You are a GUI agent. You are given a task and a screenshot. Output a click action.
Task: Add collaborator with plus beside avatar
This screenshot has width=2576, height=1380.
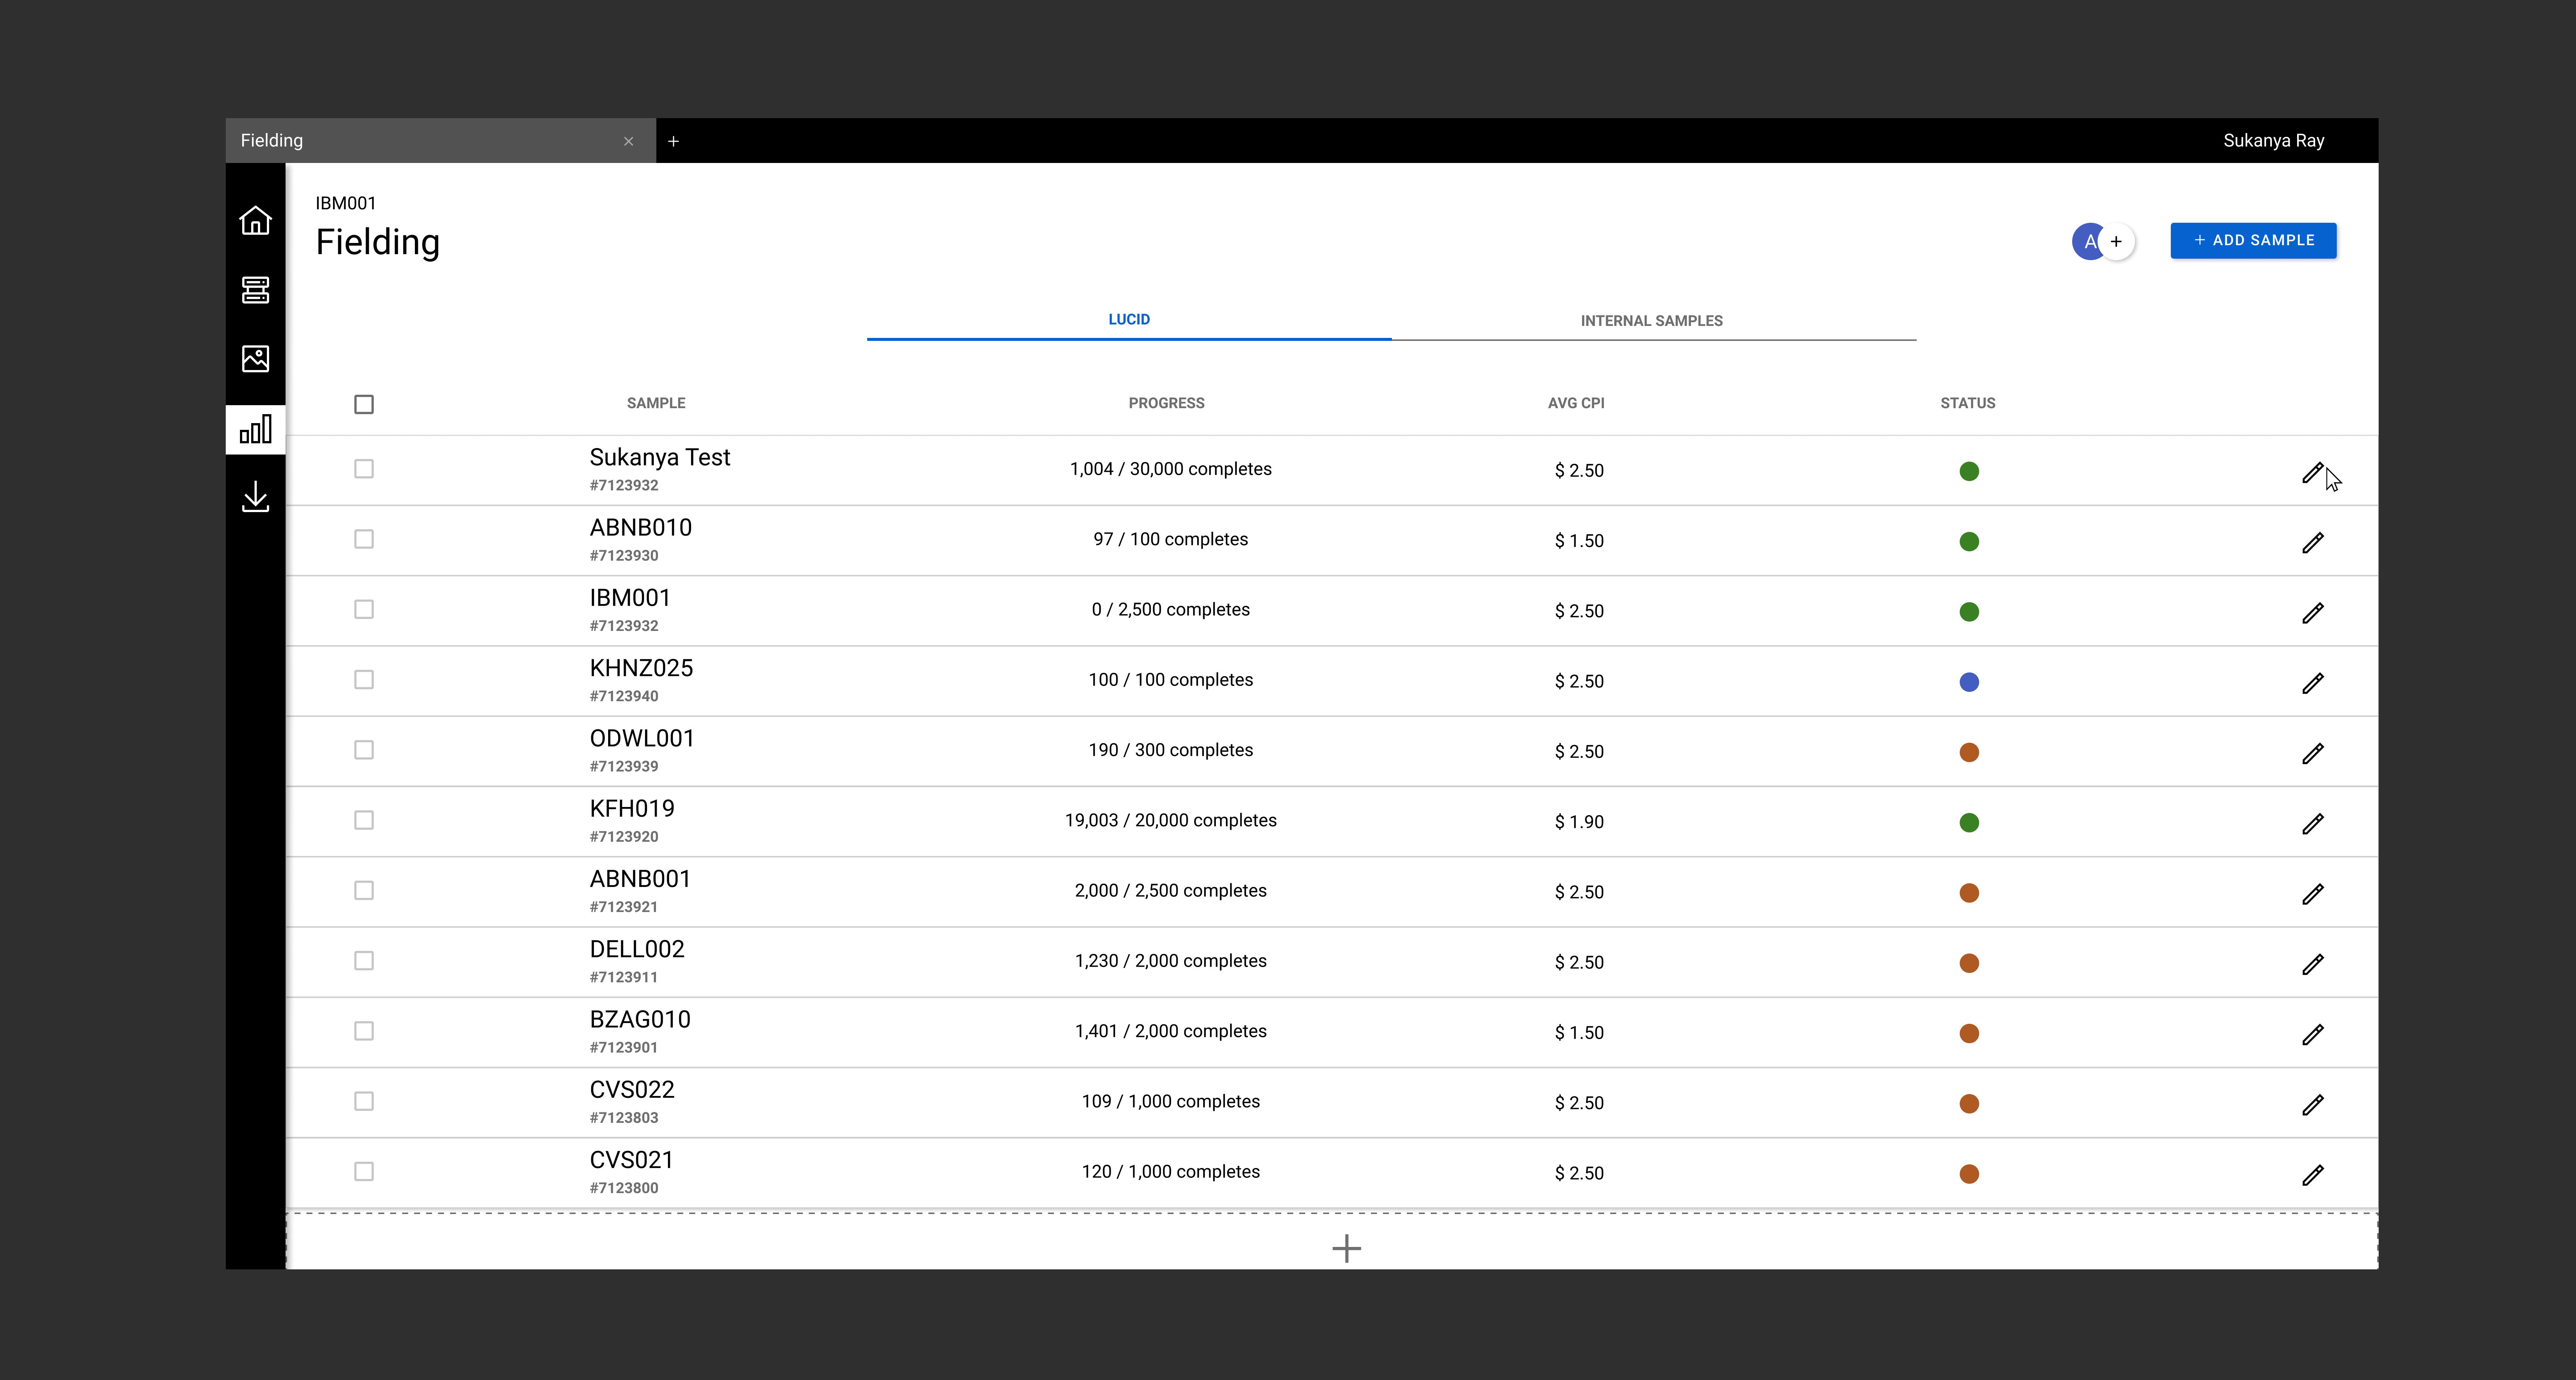point(2116,241)
